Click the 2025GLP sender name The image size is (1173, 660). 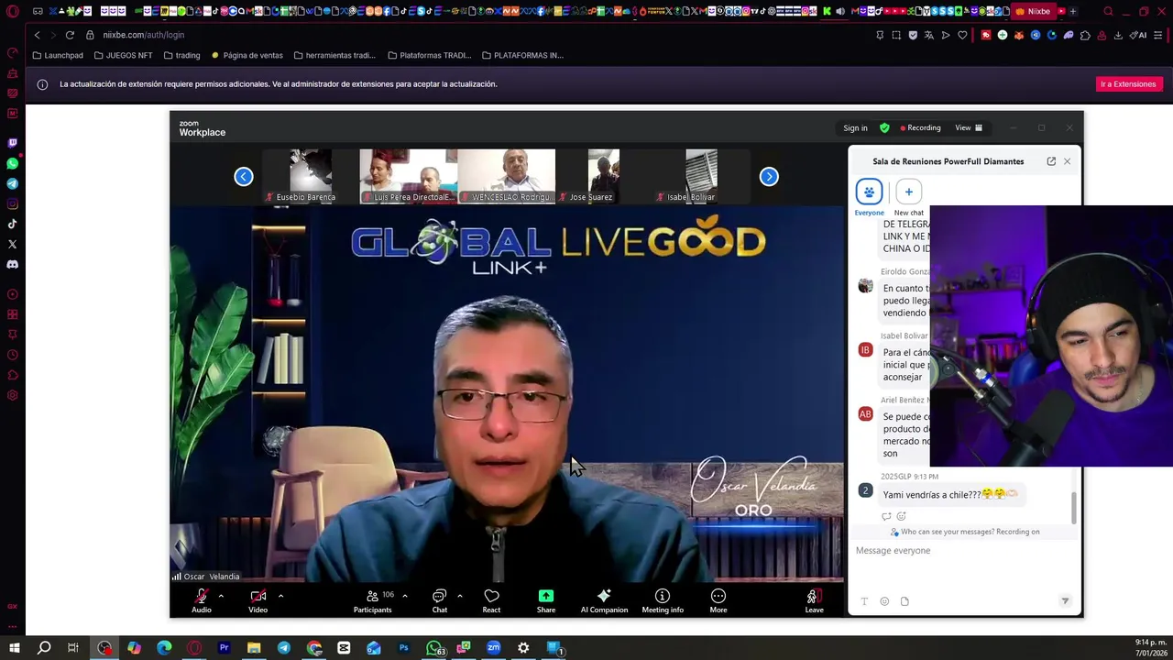tap(895, 477)
